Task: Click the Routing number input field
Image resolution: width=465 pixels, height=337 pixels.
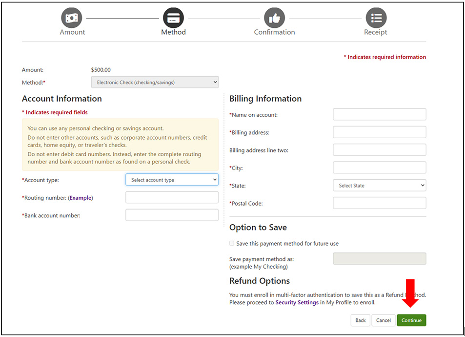Action: [172, 197]
